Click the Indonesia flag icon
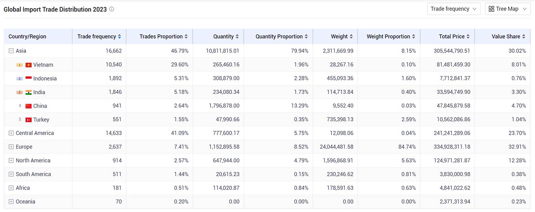 coord(28,78)
